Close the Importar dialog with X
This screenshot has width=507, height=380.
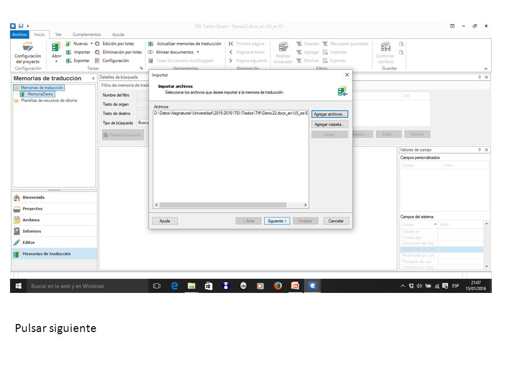(x=346, y=74)
